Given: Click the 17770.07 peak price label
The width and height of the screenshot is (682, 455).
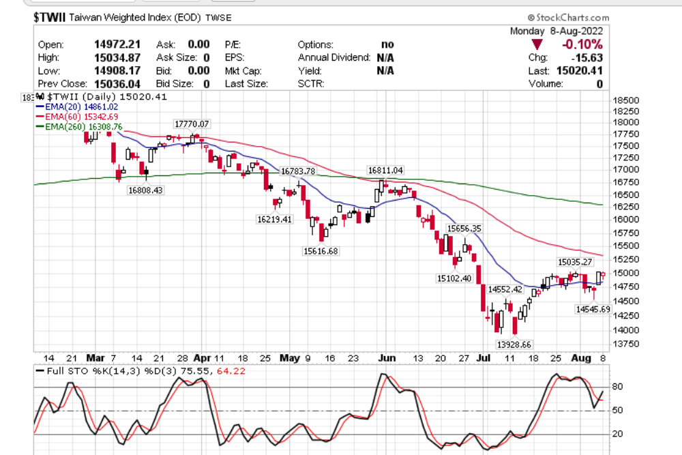Looking at the screenshot, I should coord(192,124).
